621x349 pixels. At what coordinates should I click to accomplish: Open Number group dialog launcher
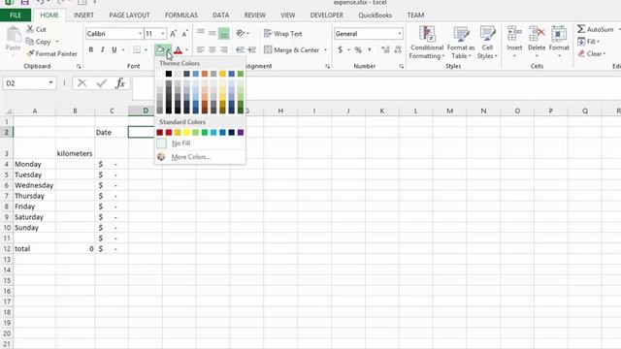pos(401,67)
